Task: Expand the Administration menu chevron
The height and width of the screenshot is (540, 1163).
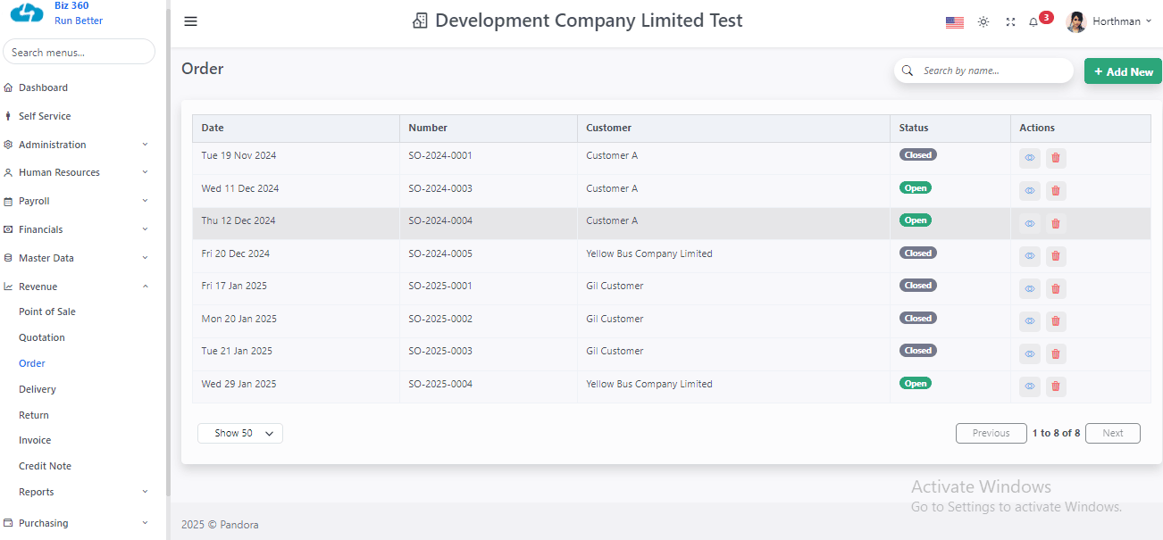Action: [146, 145]
